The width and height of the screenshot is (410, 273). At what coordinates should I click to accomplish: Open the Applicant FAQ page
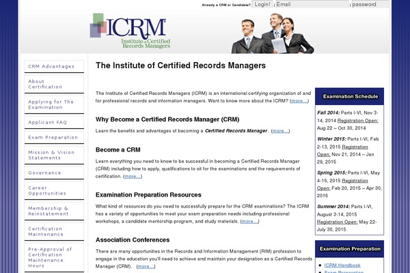(x=54, y=122)
